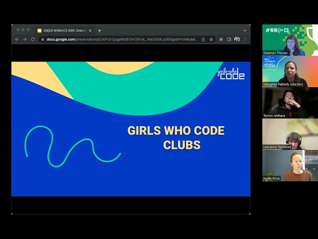Expand the tab search chevron
Image resolution: width=318 pixels, height=239 pixels.
point(245,31)
